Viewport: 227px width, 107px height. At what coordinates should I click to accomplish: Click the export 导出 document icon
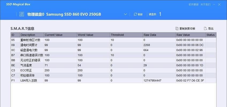tap(205, 28)
